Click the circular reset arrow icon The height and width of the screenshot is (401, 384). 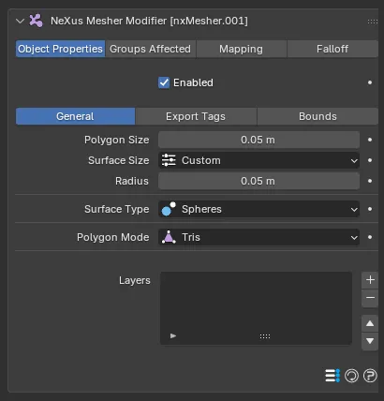pyautogui.click(x=351, y=376)
